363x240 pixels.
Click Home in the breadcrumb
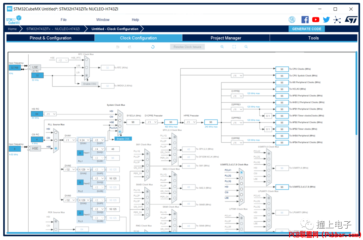click(12, 29)
